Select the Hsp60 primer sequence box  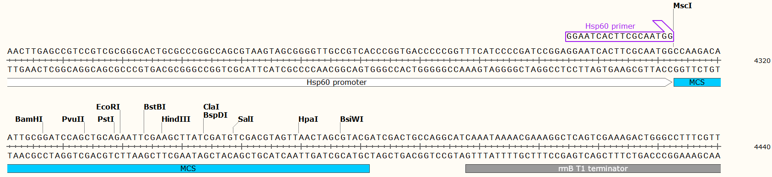click(x=620, y=36)
